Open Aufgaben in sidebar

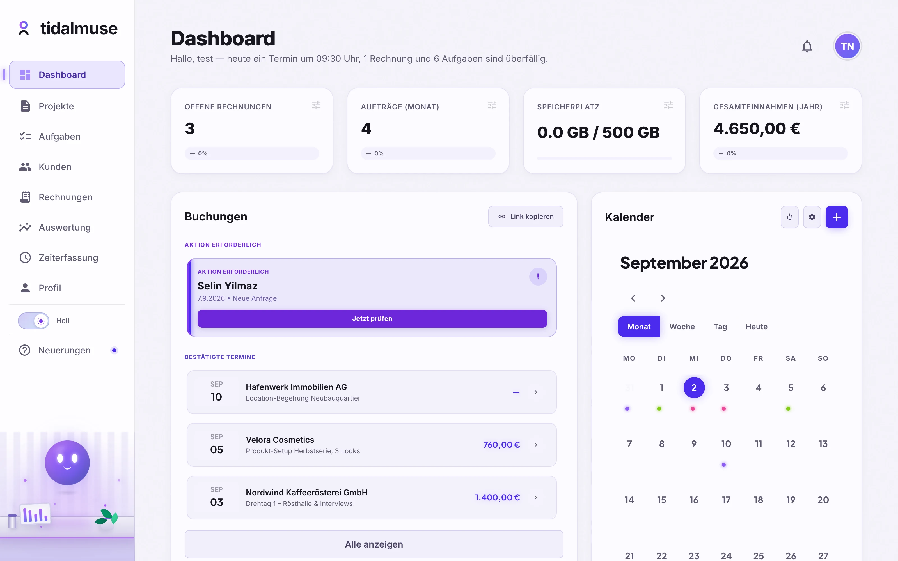click(67, 137)
